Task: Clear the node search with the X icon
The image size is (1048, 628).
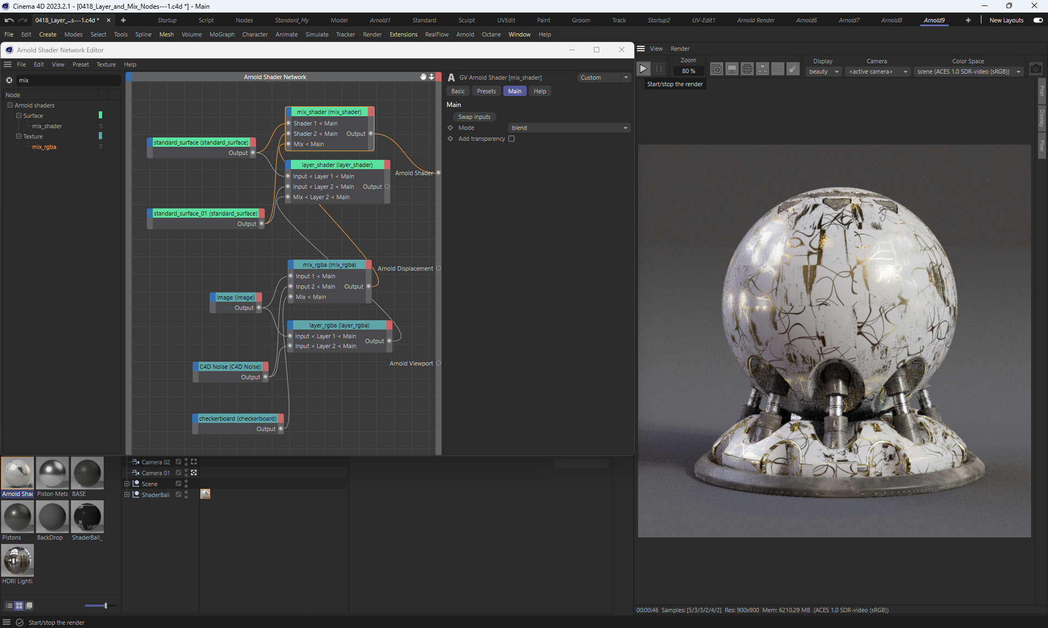Action: pos(9,80)
